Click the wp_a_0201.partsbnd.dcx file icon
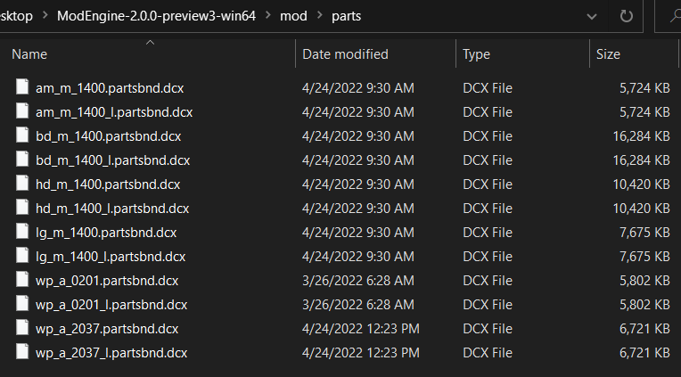Screen dimensions: 681x377 [x=22, y=281]
